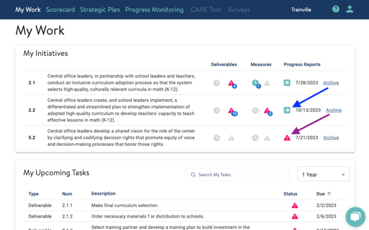Click overdue deliverables alert with badge 10
The width and height of the screenshot is (369, 230).
pos(232,111)
